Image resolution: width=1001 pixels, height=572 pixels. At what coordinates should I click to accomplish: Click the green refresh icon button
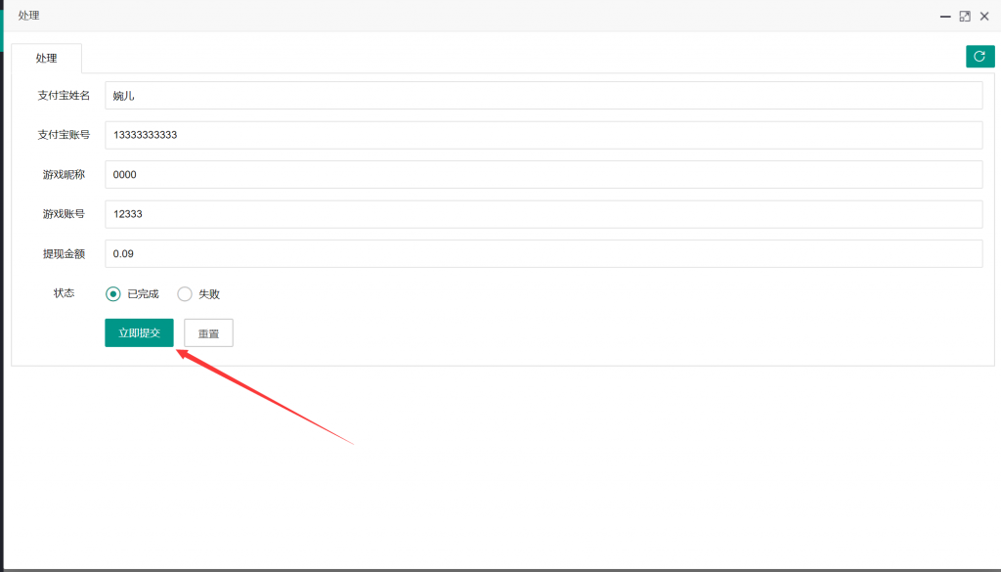(979, 56)
